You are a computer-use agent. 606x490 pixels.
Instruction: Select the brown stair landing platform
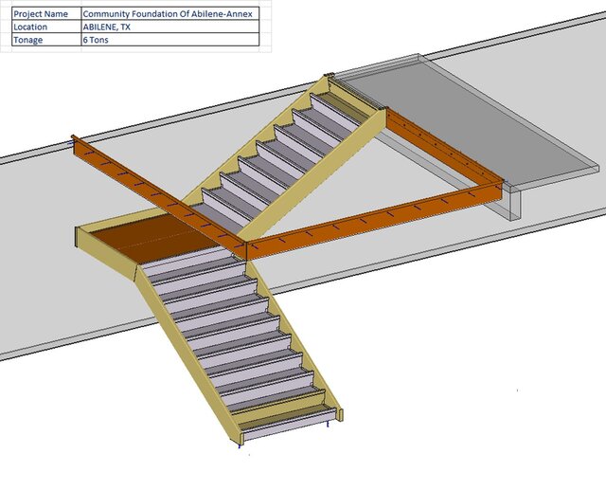click(154, 238)
